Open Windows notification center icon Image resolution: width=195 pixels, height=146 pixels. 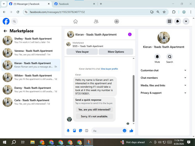click(189, 142)
